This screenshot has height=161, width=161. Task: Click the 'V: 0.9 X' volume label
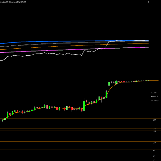[x=155, y=97]
